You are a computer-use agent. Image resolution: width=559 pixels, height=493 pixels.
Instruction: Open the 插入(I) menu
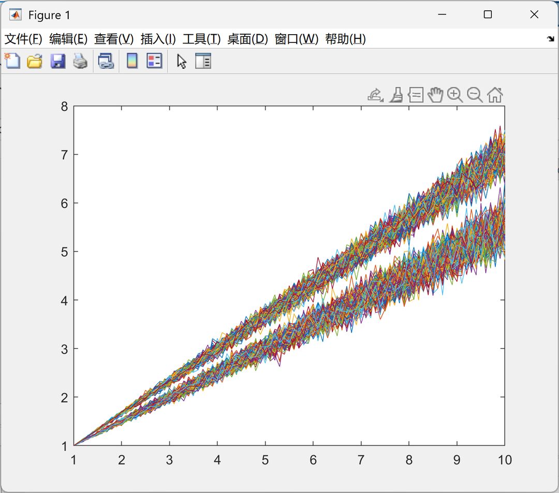(x=158, y=39)
